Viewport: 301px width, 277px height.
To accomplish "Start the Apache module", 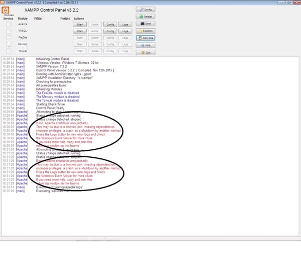I will 80,25.
